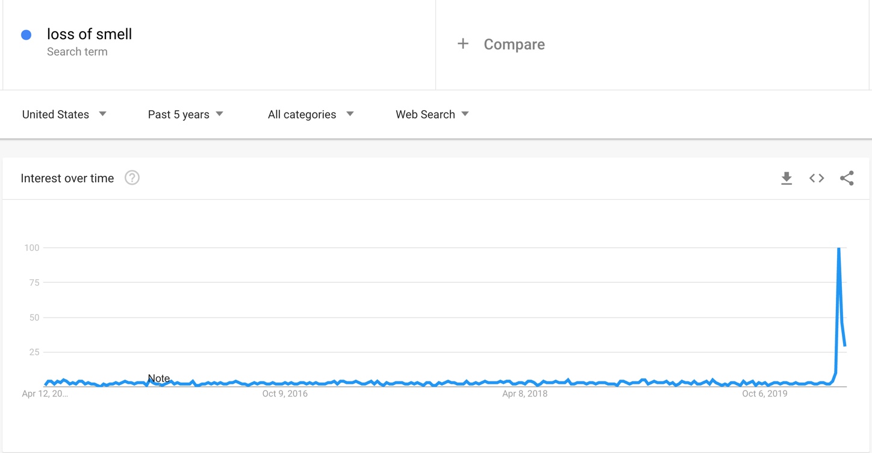Open the embed code icon
The image size is (872, 453).
pyautogui.click(x=817, y=178)
